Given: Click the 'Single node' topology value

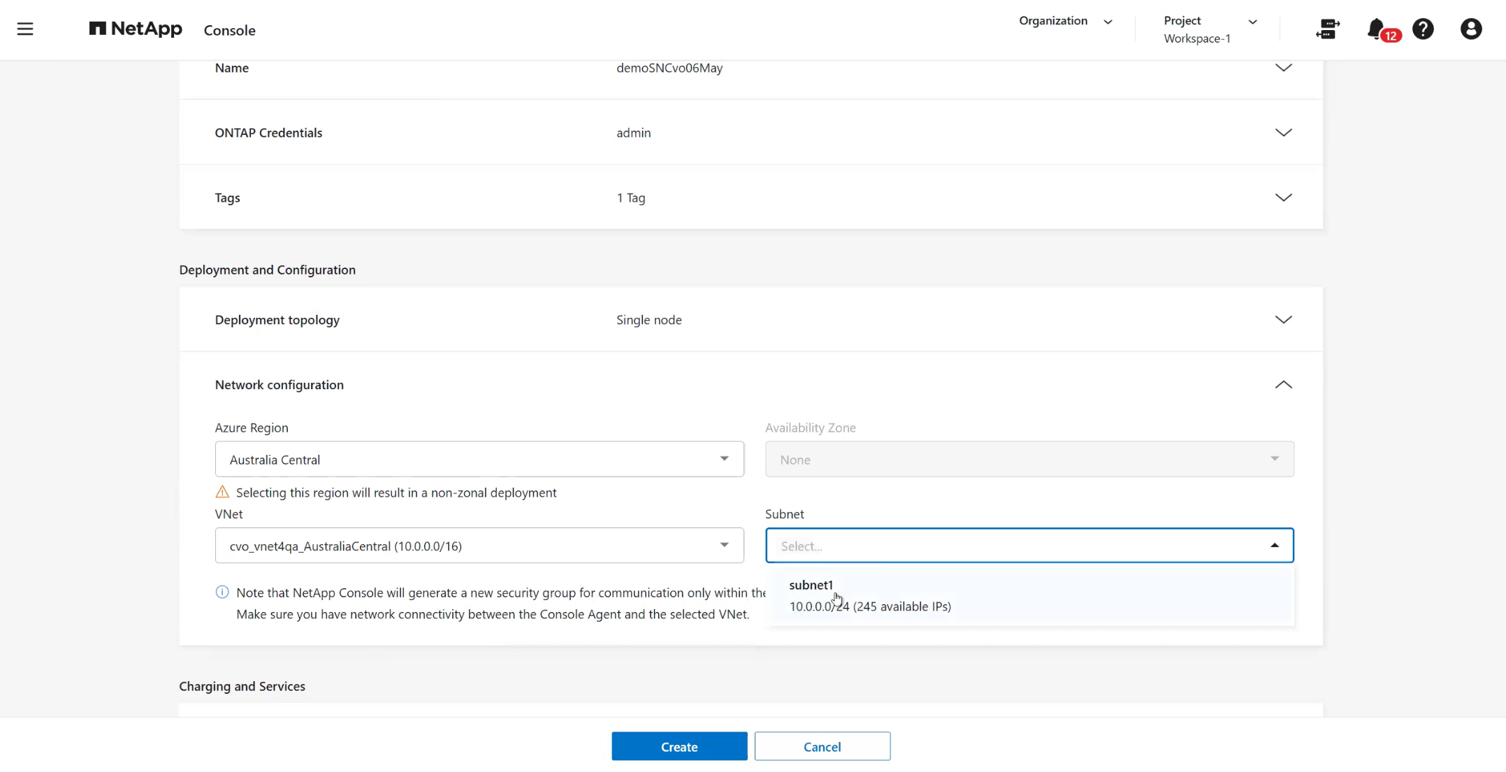Looking at the screenshot, I should coord(649,319).
